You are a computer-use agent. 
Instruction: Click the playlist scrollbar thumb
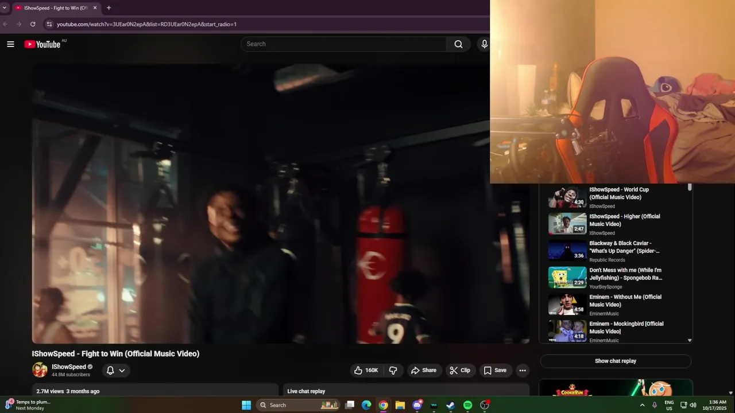690,188
